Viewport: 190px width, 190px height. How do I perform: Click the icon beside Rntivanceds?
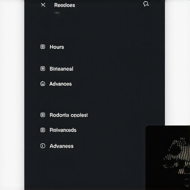(43, 130)
